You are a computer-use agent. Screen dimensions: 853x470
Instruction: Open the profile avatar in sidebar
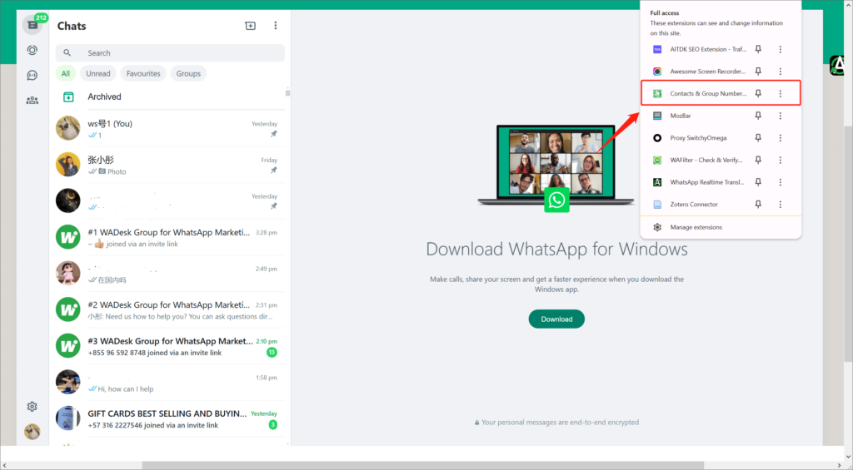(32, 432)
